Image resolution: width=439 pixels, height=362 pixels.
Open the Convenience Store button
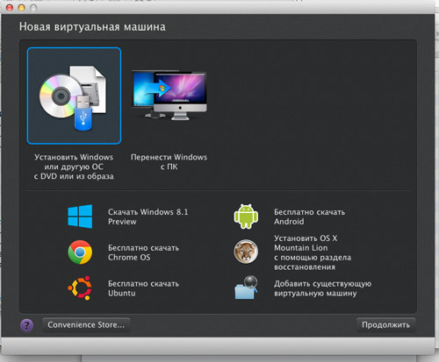tap(86, 325)
